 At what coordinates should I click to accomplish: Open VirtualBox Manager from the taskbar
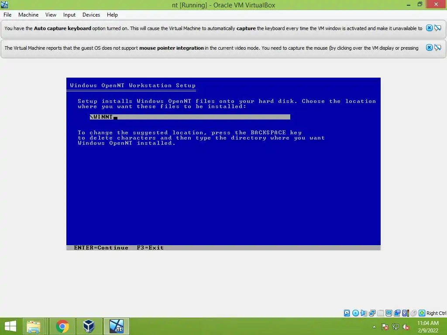88,326
